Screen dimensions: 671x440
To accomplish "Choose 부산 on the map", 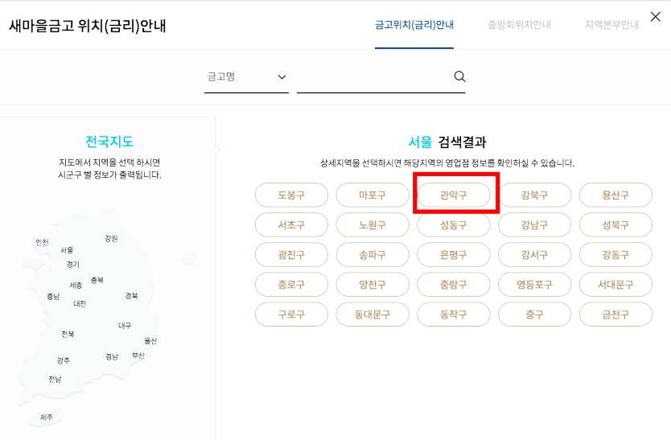I will click(x=138, y=356).
